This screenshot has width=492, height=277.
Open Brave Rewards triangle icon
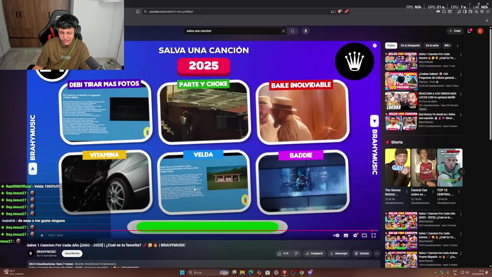[x=346, y=12]
